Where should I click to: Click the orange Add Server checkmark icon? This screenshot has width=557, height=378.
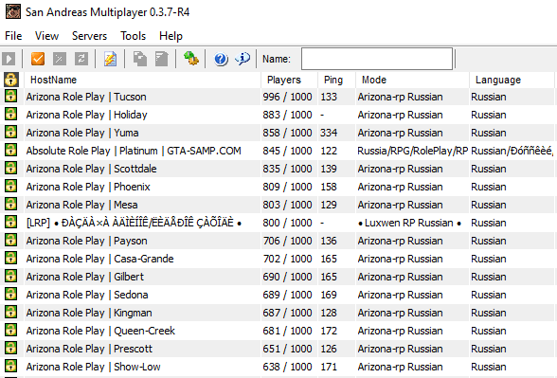coord(38,59)
